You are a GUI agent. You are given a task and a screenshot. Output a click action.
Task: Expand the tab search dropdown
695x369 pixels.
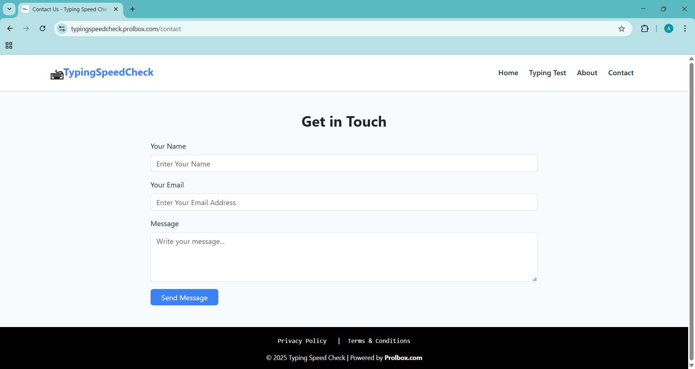pos(9,9)
